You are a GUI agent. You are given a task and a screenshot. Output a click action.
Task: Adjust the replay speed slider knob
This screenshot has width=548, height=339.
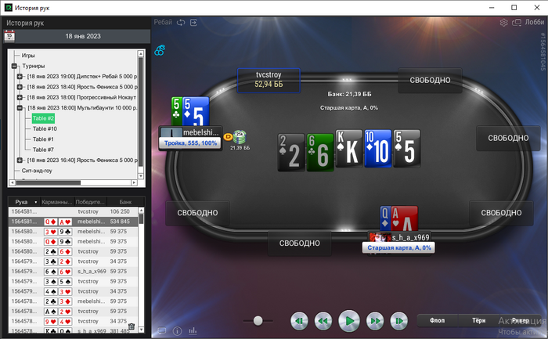(258, 320)
